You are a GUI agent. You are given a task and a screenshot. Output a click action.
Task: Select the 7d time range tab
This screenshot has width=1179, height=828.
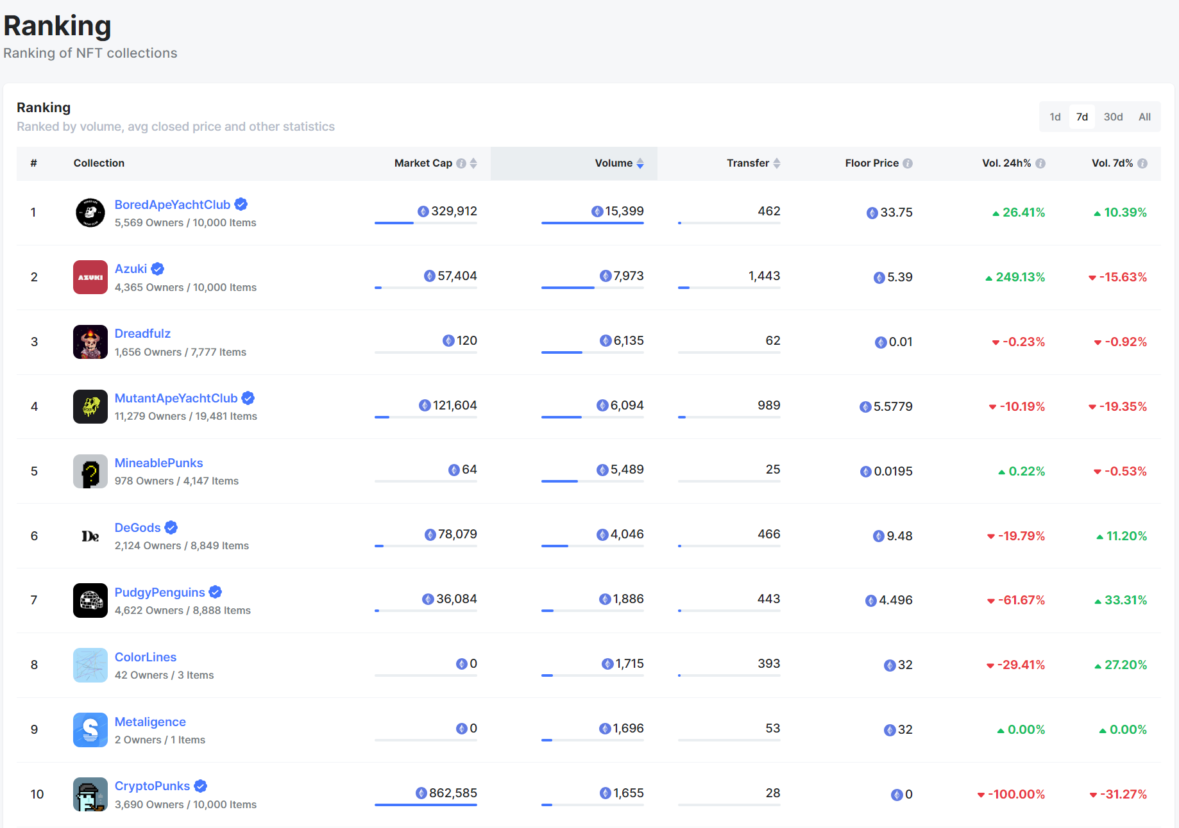tap(1082, 117)
